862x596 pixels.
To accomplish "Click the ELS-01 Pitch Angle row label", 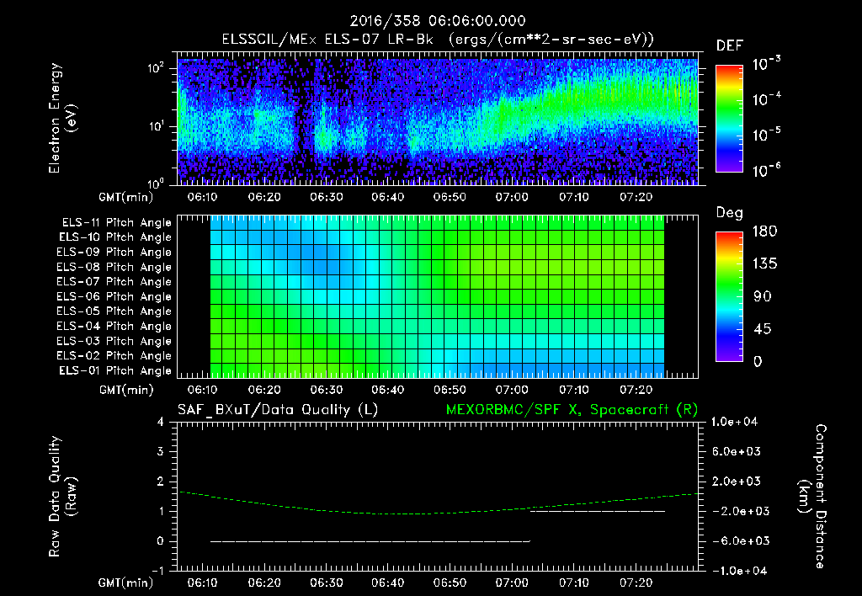I will [x=115, y=370].
